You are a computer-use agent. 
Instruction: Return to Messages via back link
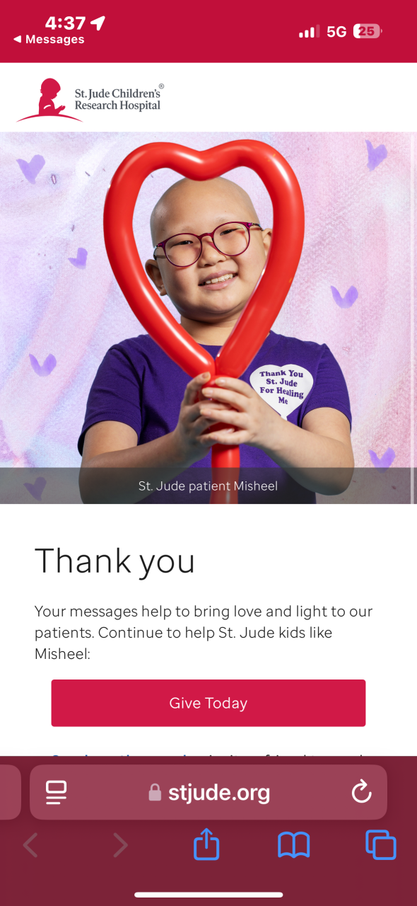pos(49,40)
